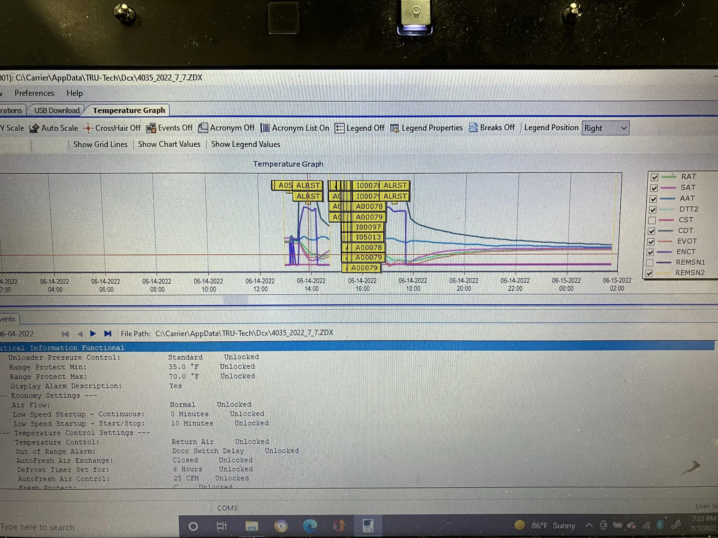The height and width of the screenshot is (538, 718).
Task: Click the Range Protect Min row
Action: pyautogui.click(x=132, y=367)
